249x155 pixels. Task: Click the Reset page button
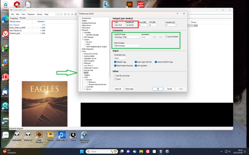tap(129, 89)
